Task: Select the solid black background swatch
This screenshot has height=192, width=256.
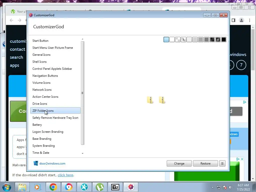Action: 224,39
